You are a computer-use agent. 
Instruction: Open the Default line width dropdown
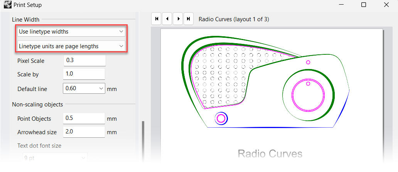point(84,89)
